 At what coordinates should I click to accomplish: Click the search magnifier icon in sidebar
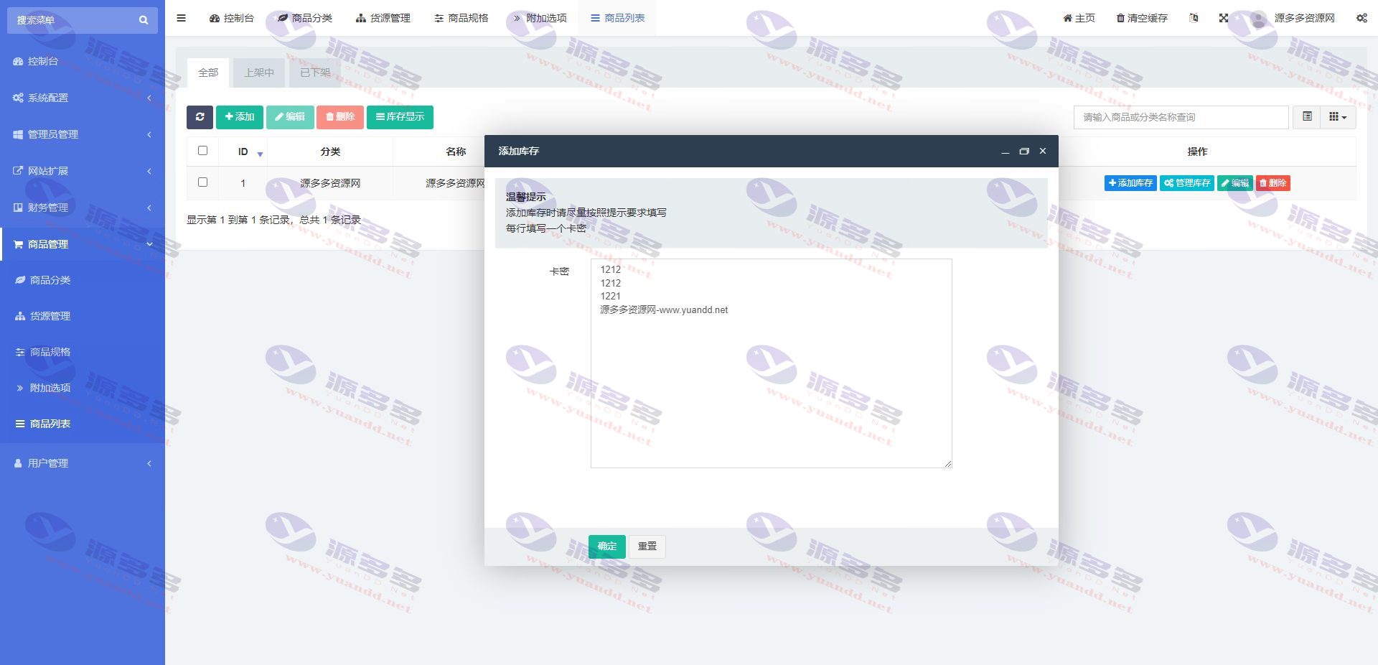coord(144,20)
